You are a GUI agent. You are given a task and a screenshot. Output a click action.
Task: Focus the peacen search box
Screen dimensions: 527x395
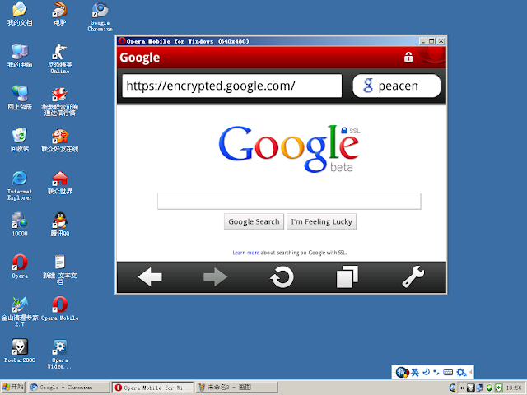pos(397,86)
